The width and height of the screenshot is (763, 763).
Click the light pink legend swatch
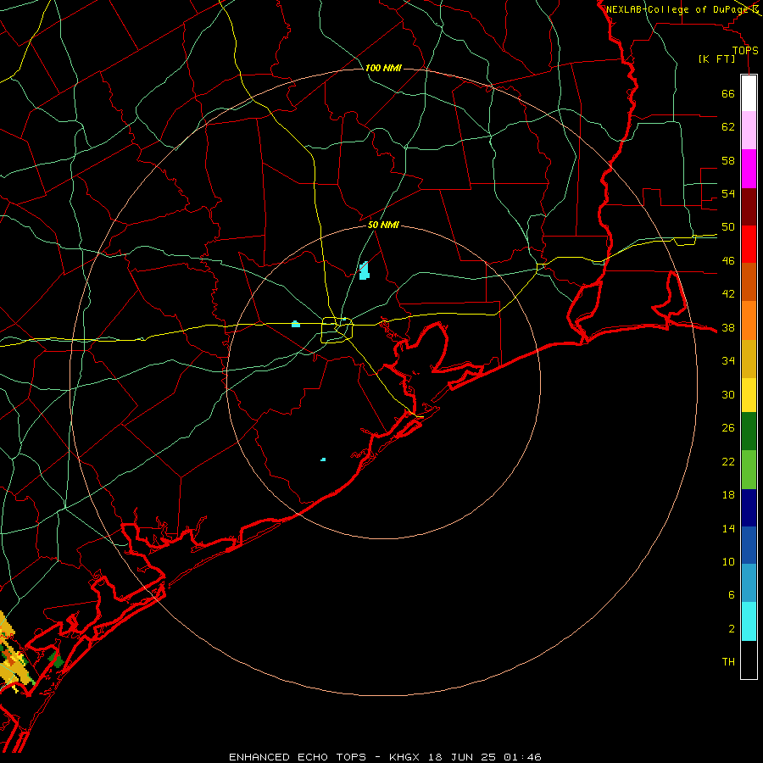tap(749, 131)
